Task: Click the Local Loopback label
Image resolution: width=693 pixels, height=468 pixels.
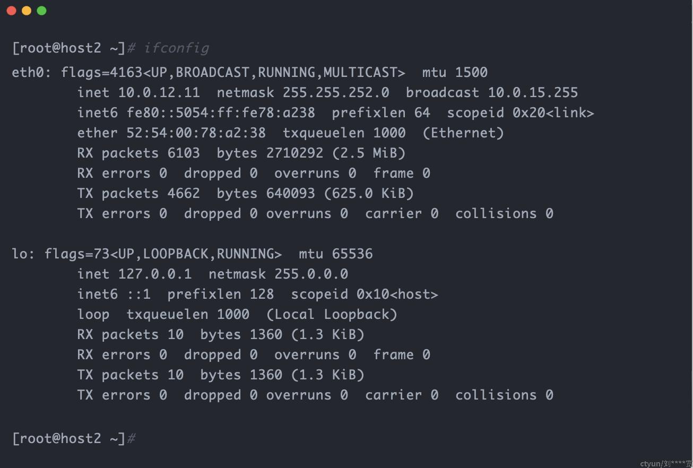Action: pos(332,314)
